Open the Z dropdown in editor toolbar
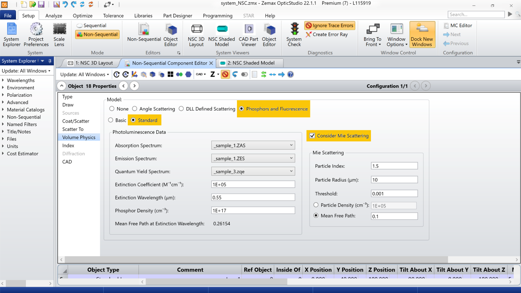Image resolution: width=521 pixels, height=293 pixels. click(x=215, y=74)
